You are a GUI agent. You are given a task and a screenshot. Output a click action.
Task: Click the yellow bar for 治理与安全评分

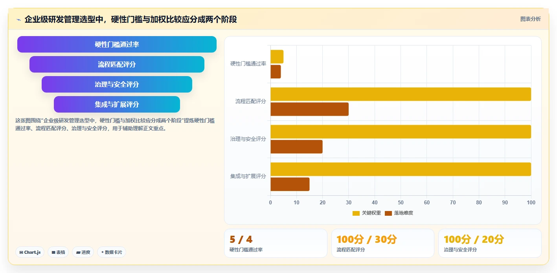[401, 132]
